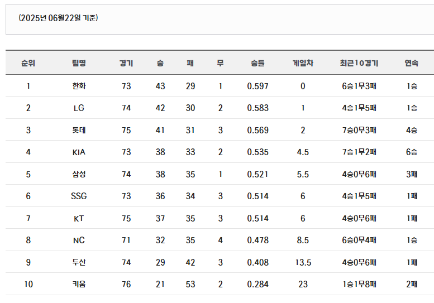Screen dimensions: 434x303
Task: Select the NC team name
Action: [79, 241]
